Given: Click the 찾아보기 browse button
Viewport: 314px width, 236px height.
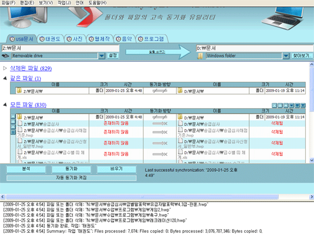Looking at the screenshot, I should (x=302, y=55).
